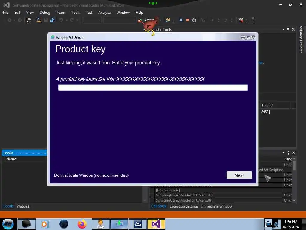The height and width of the screenshot is (230, 306).
Task: Click the media player taskbar icon
Action: click(x=44, y=224)
